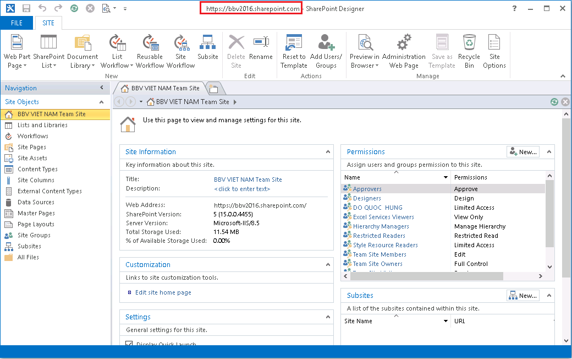Click the Stop icon in quick access toolbar

click(x=90, y=8)
